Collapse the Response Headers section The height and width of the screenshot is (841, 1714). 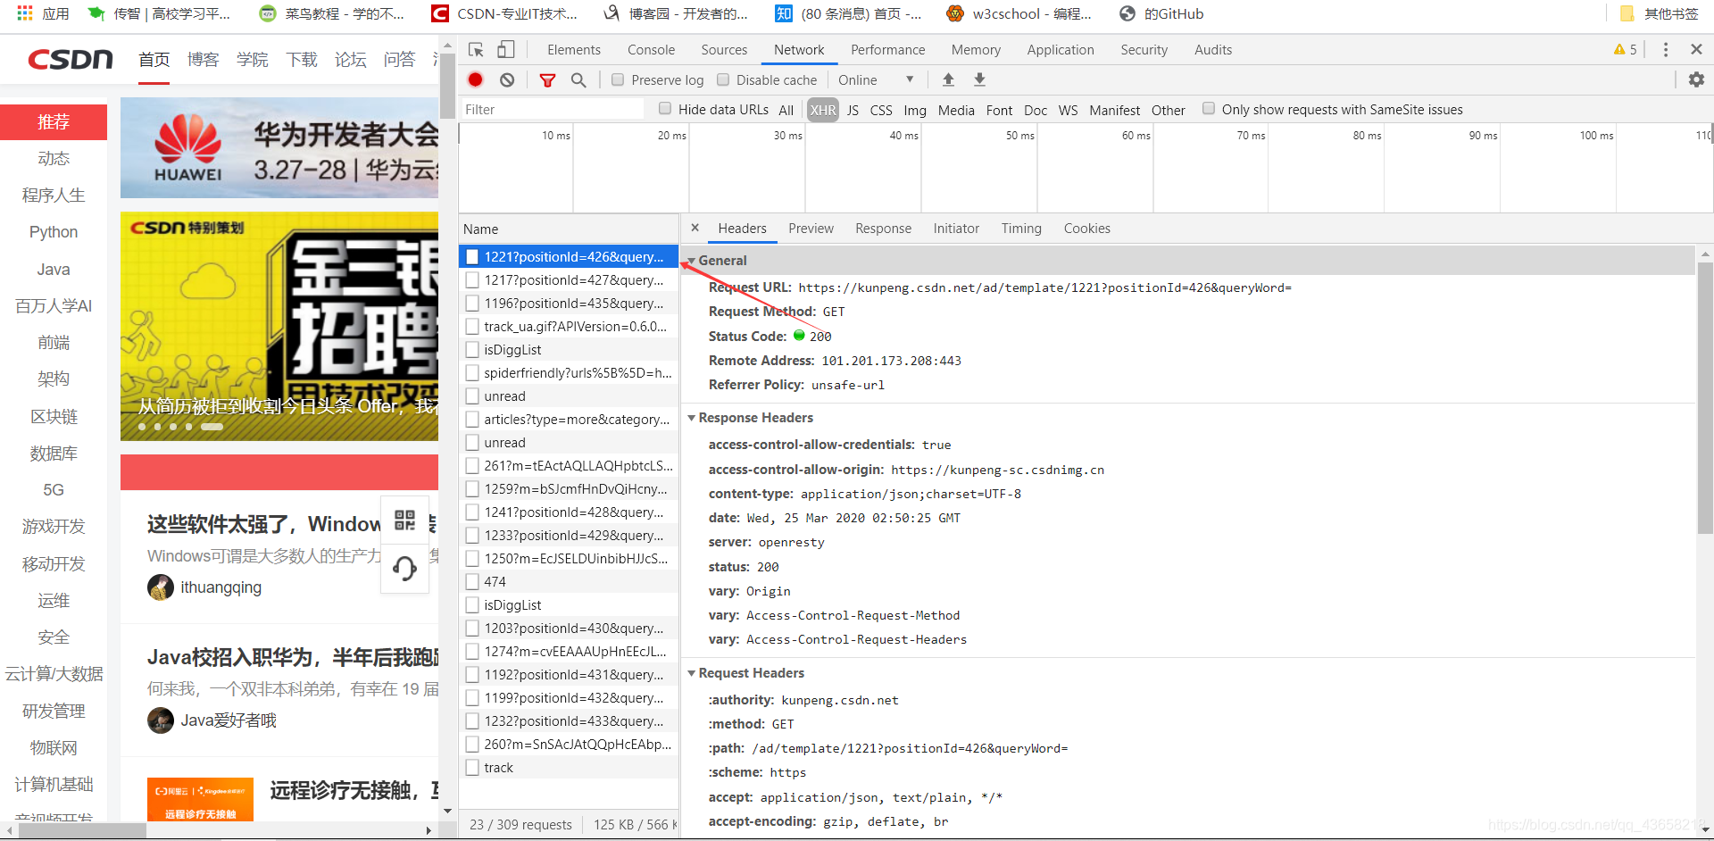tap(692, 418)
